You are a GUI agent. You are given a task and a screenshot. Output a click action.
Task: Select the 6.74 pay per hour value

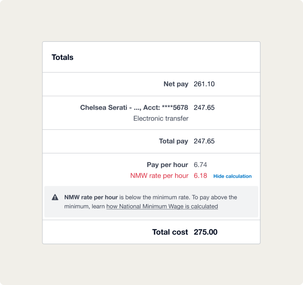tap(200, 165)
